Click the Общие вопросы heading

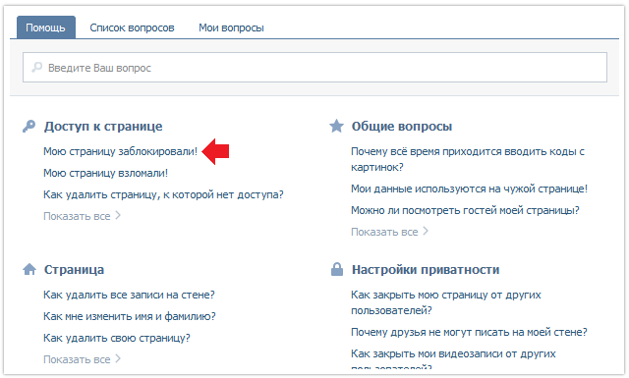tap(402, 127)
